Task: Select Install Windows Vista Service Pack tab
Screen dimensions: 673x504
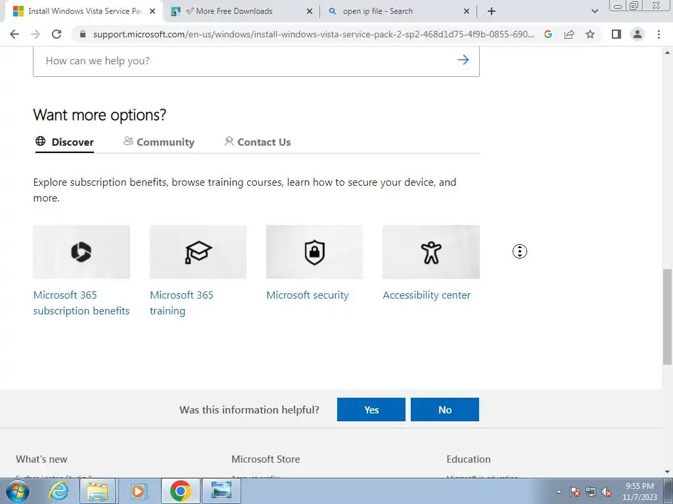Action: click(x=85, y=11)
